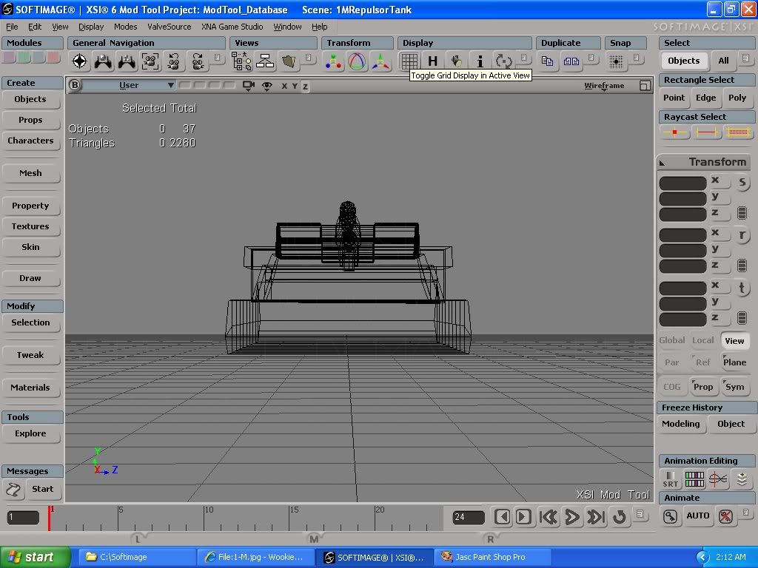Activate the translate 't' button in Transform panel

742,288
